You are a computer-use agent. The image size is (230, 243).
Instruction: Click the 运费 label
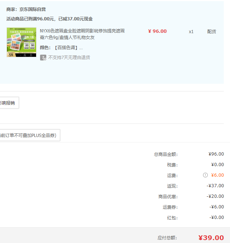[172, 176]
